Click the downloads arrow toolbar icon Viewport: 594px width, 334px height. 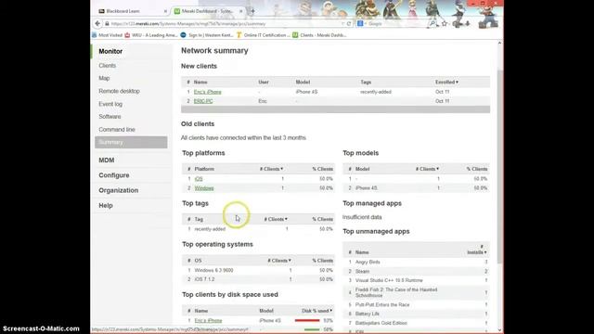[x=468, y=23]
